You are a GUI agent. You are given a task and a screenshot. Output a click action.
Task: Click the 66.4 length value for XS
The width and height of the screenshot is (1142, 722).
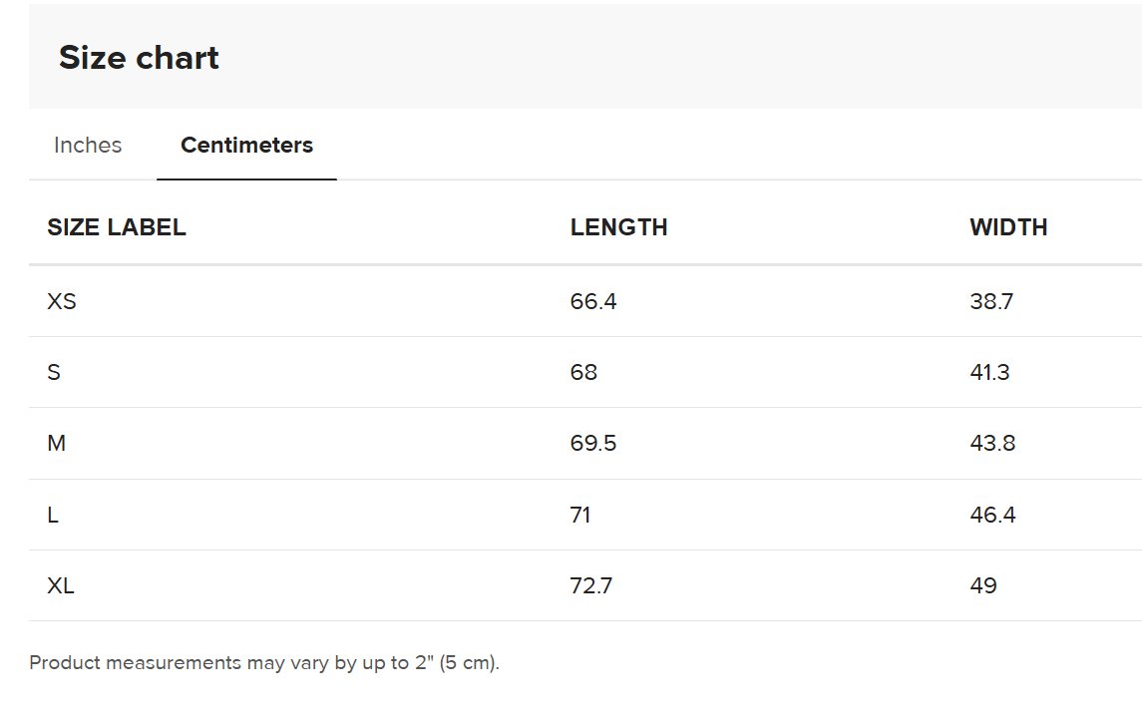click(x=593, y=301)
